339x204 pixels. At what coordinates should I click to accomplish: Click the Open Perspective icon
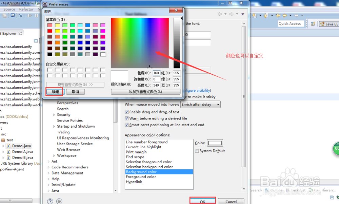313,24
